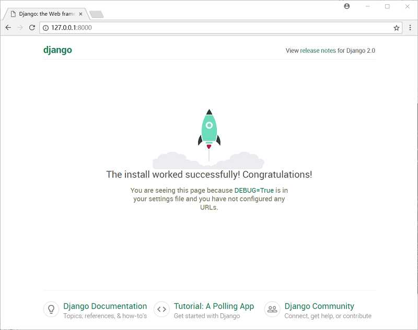Click the browser forward arrow

point(20,28)
